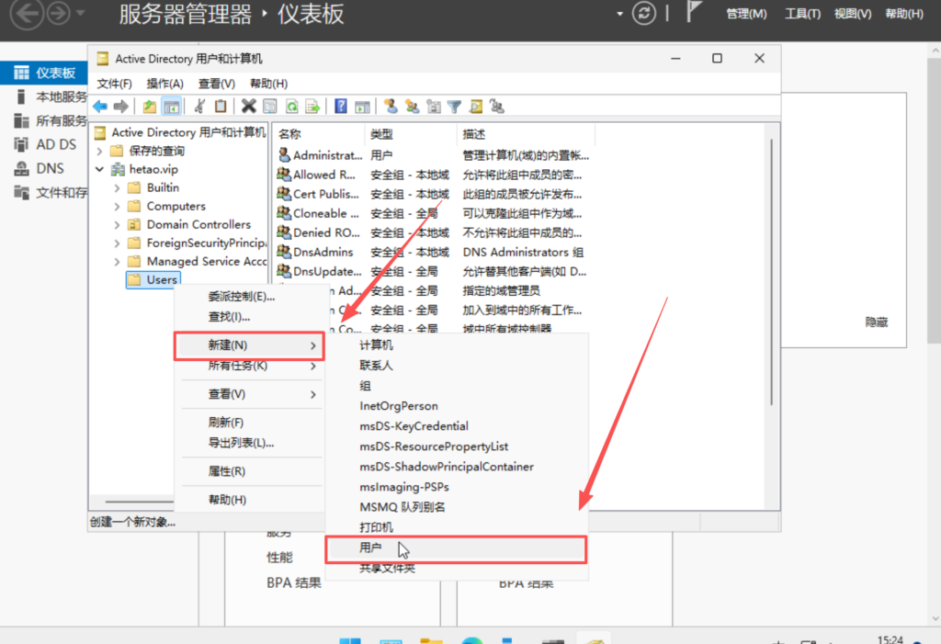Click the create new group toolbar icon
The image size is (941, 644).
tap(412, 107)
